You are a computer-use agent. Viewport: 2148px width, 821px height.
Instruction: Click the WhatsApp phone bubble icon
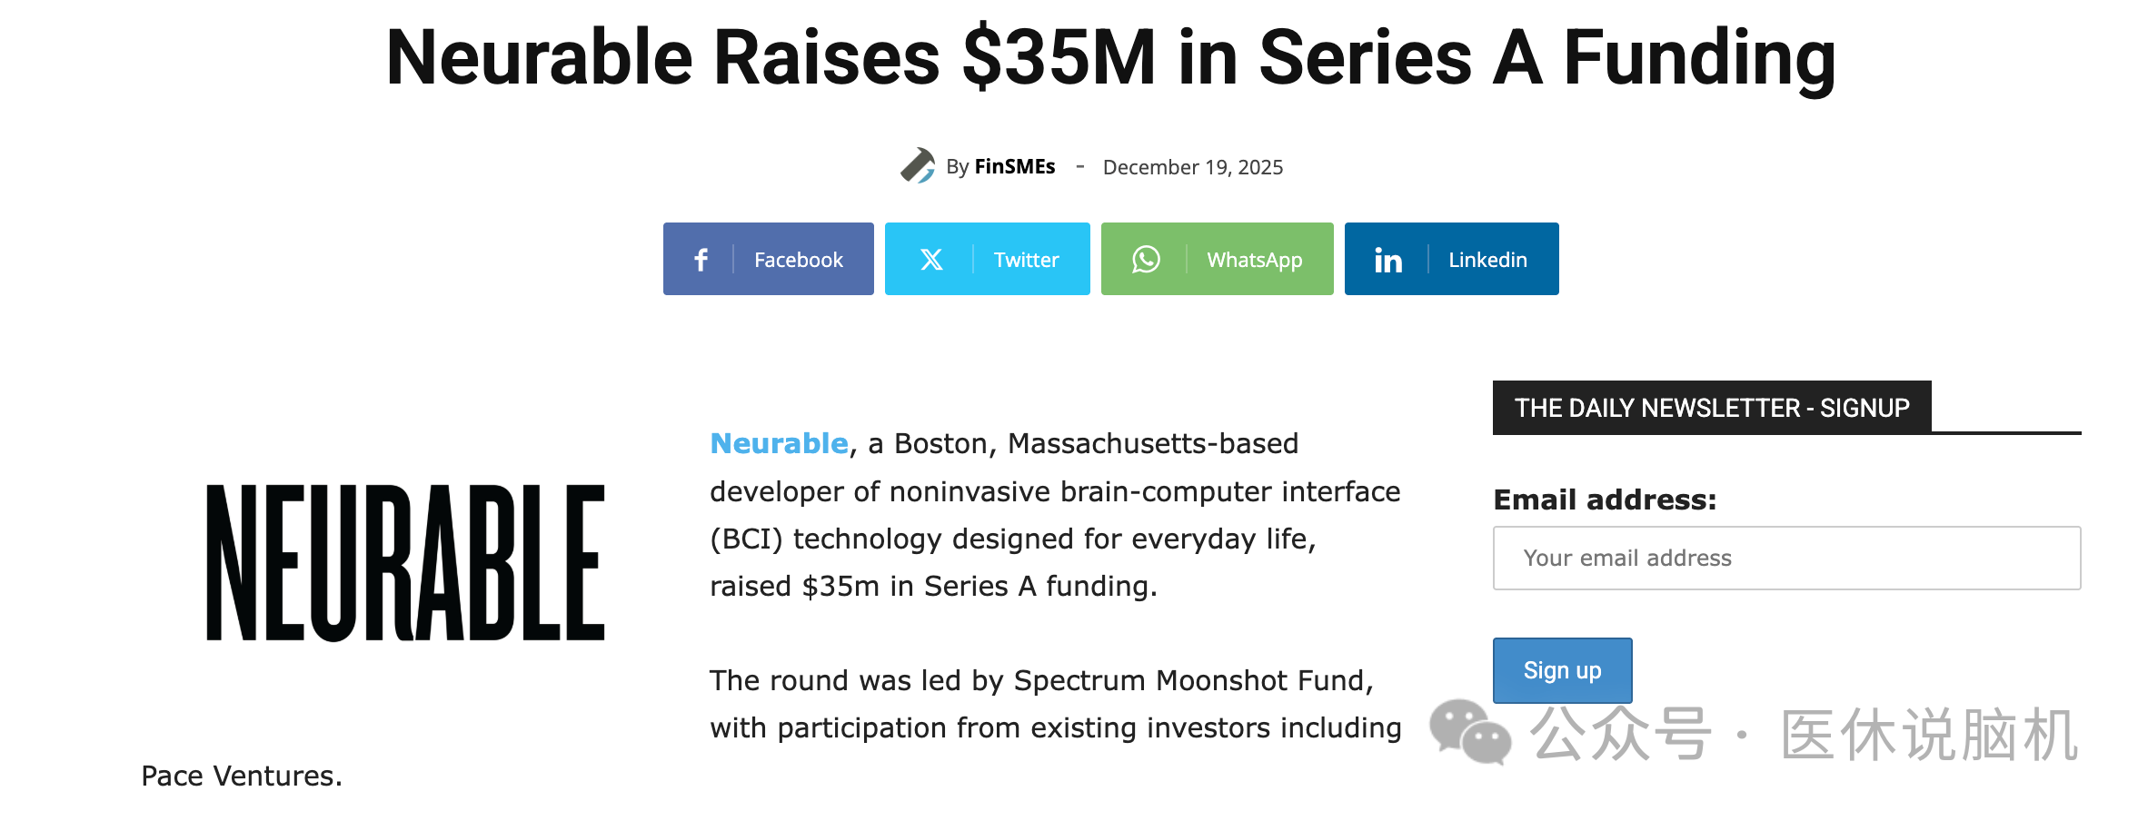pyautogui.click(x=1146, y=260)
